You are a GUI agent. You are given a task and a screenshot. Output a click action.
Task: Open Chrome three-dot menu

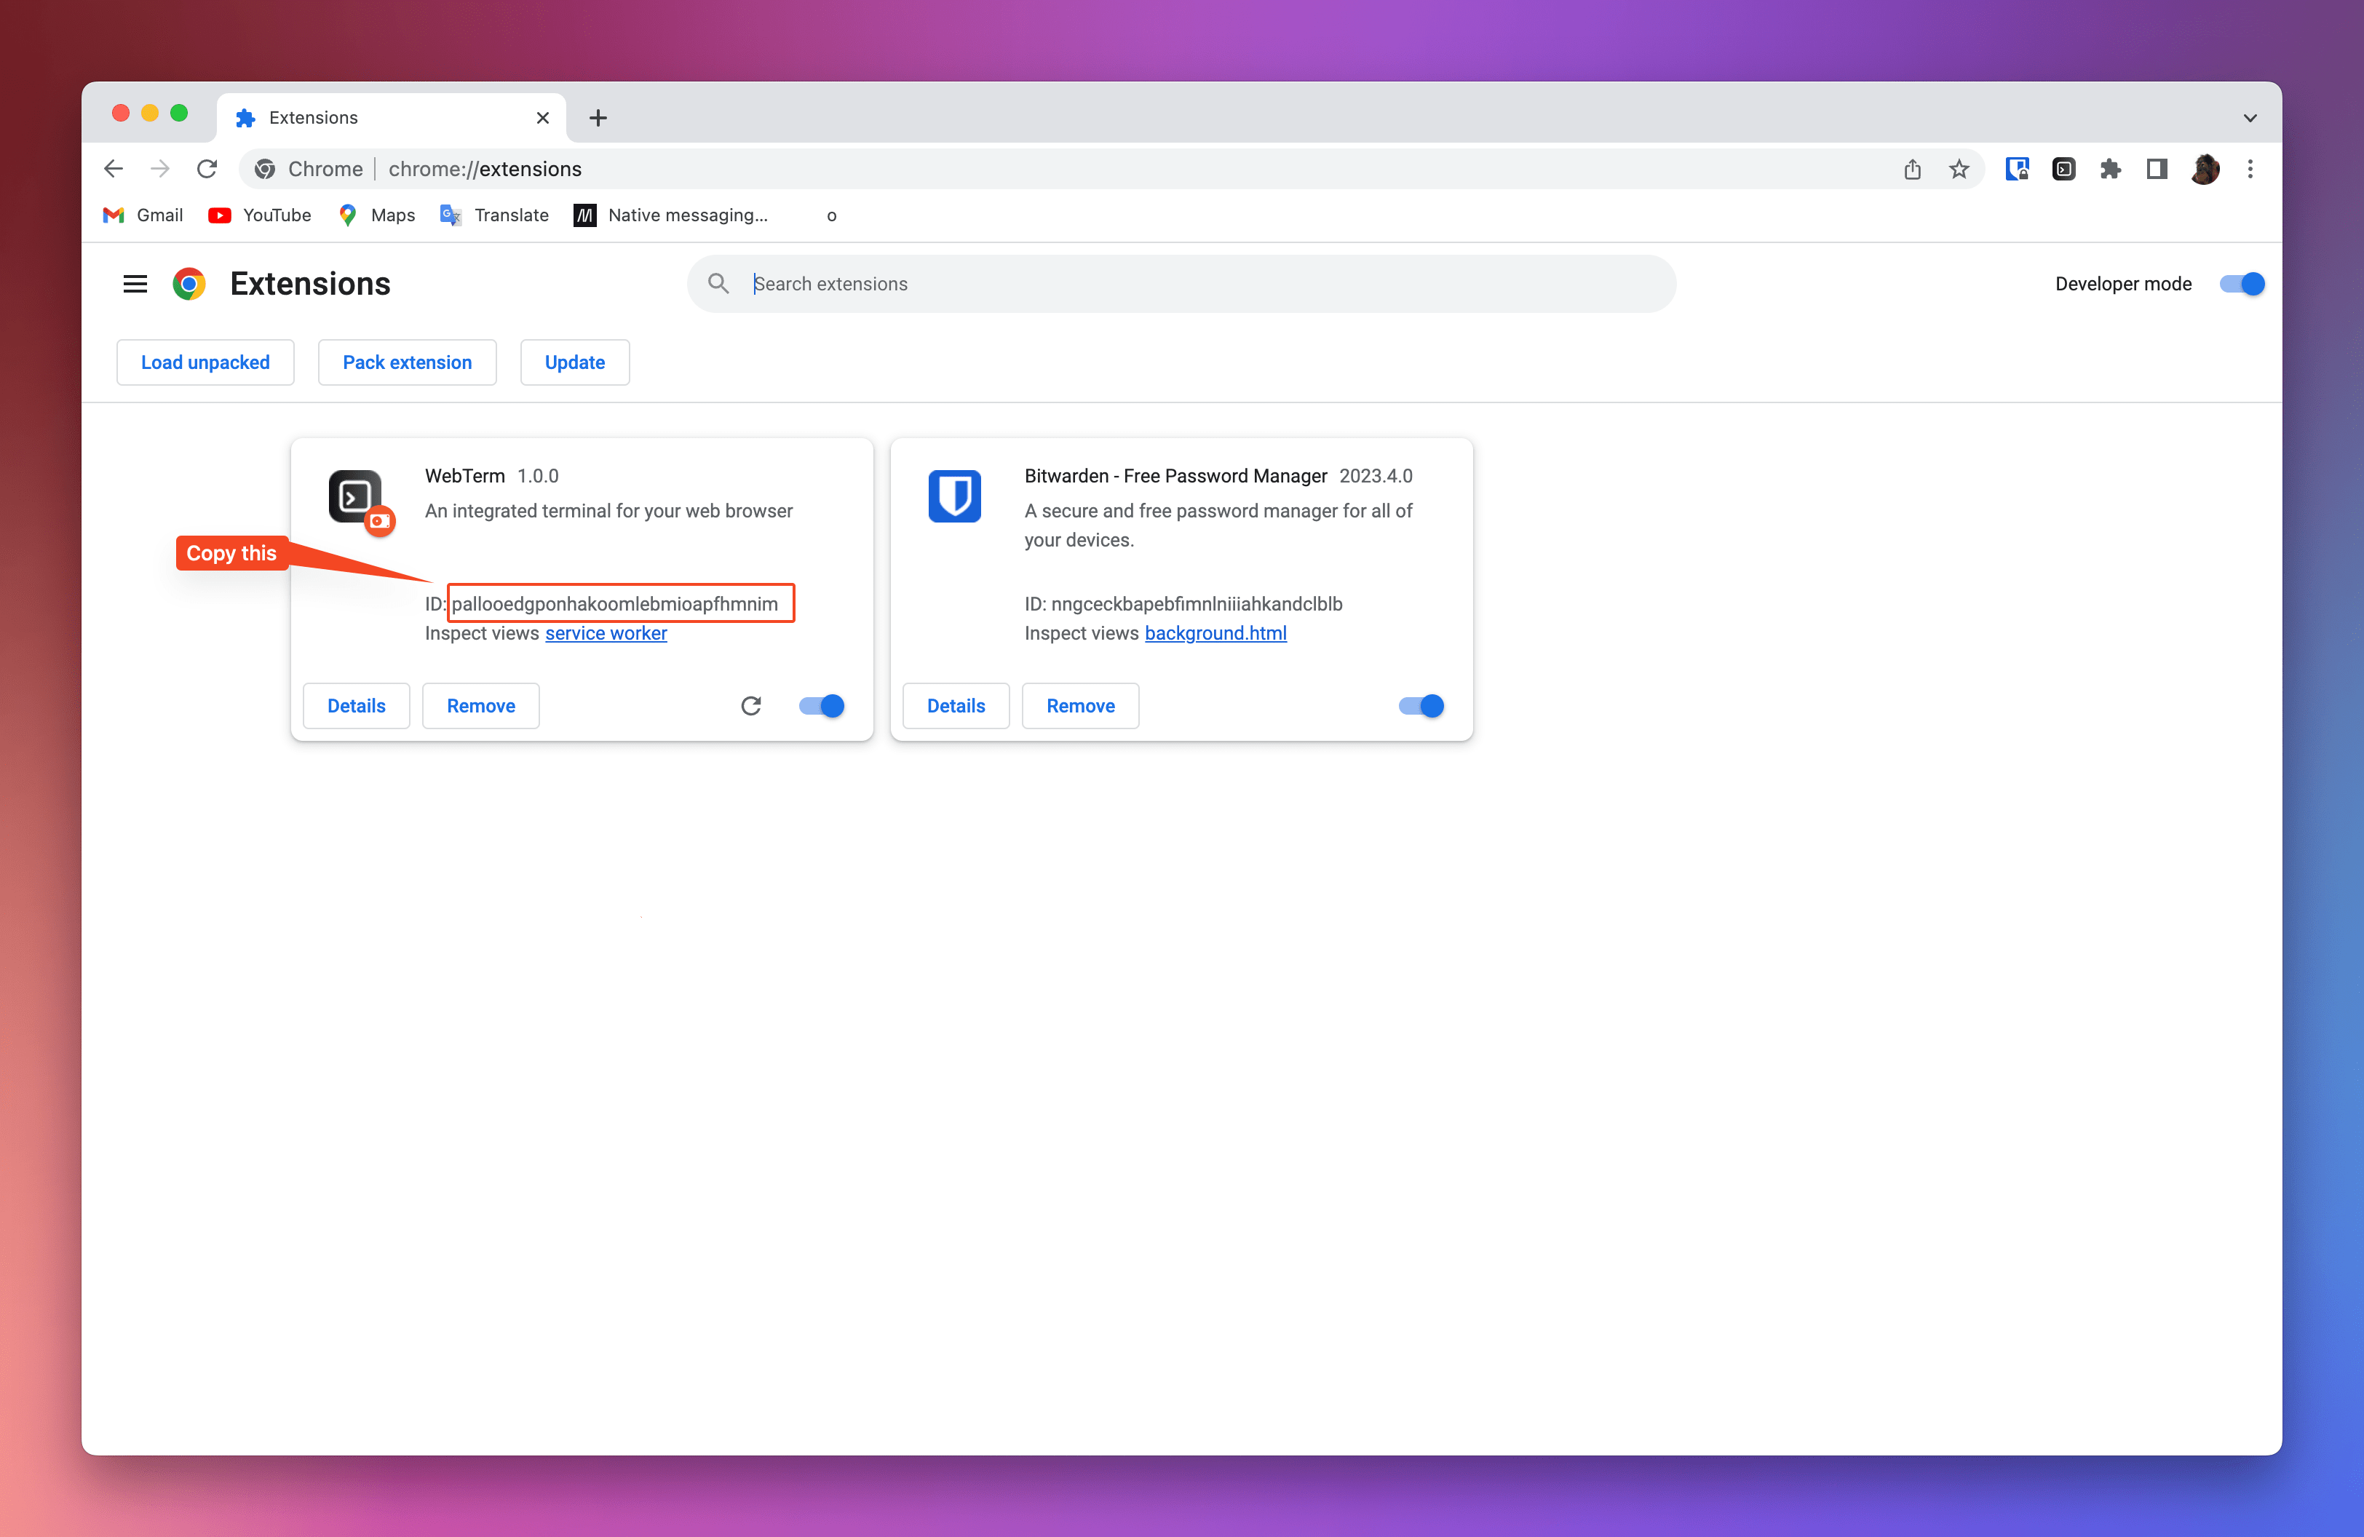click(x=2250, y=169)
